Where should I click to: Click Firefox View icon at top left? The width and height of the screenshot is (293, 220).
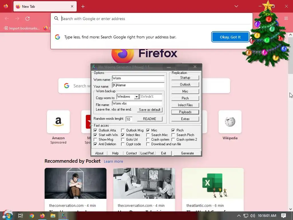[6, 6]
